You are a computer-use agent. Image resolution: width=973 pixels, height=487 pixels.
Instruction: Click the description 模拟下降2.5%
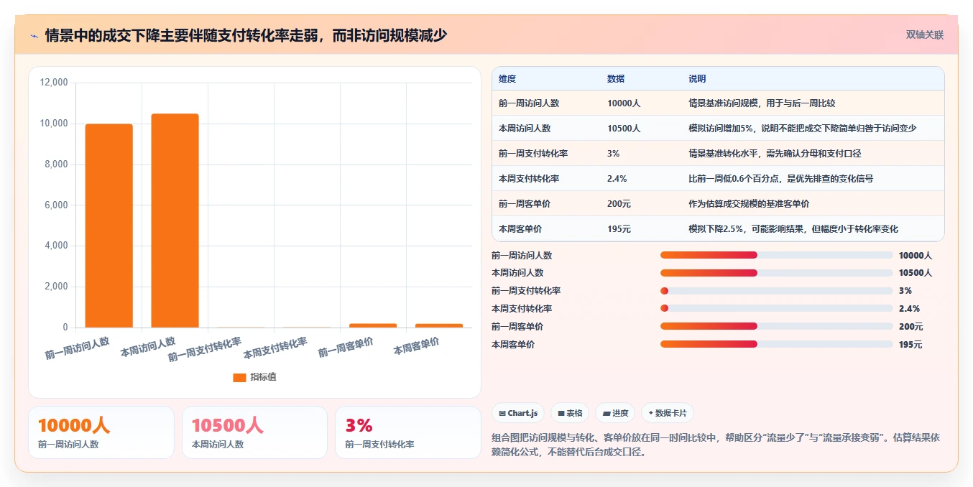click(793, 229)
